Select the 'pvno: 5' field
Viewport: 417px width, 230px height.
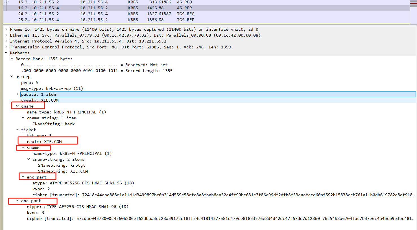coord(30,82)
